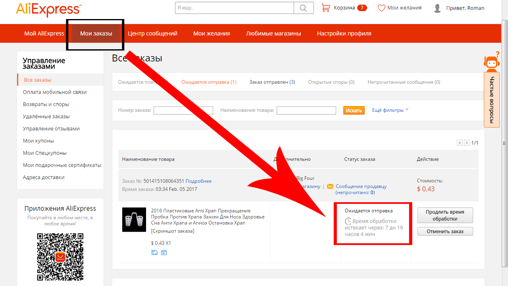This screenshot has height=286, width=508.
Task: Open the shopping cart icon
Action: click(x=326, y=8)
